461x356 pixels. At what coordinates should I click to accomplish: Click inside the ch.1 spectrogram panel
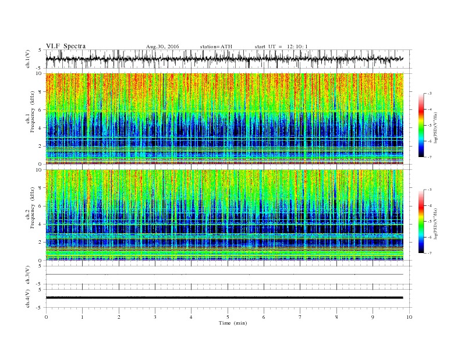click(x=224, y=119)
